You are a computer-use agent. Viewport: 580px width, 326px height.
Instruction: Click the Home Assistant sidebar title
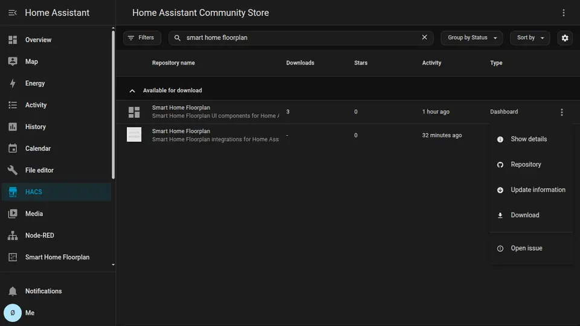(57, 13)
